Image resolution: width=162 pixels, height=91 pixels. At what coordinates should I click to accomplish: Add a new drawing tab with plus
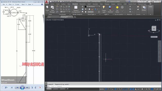tap(75, 17)
